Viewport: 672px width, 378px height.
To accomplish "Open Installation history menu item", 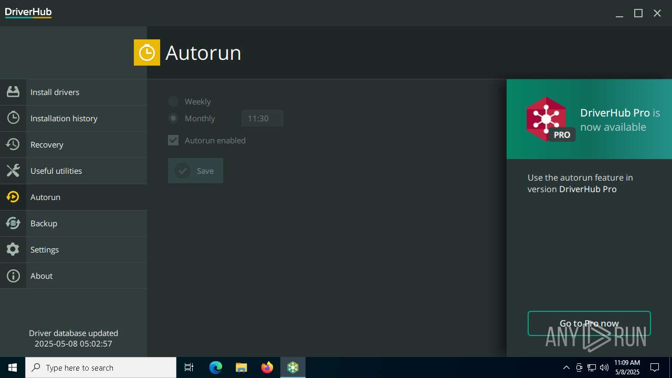I will point(73,118).
